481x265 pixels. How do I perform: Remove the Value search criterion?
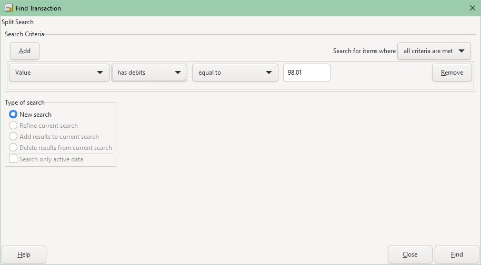coord(452,73)
